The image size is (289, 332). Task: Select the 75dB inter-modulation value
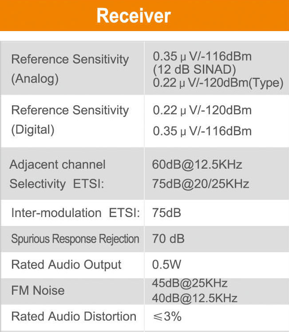click(166, 213)
